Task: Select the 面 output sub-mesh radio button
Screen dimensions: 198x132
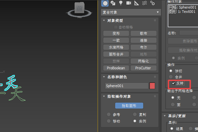Action: 173,105
